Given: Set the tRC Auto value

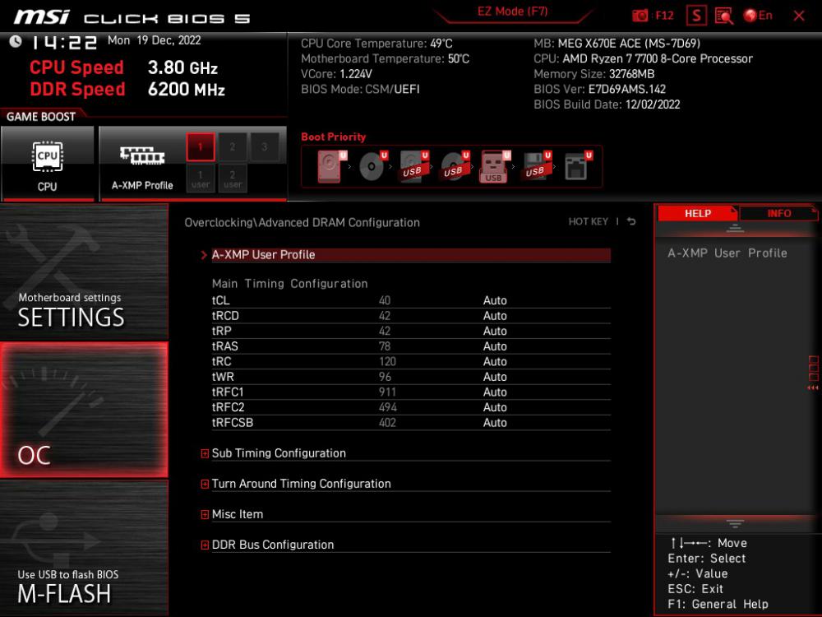Looking at the screenshot, I should pos(494,361).
